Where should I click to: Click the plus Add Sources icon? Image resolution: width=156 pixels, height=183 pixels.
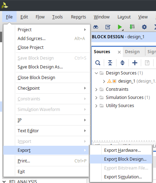(x=135, y=63)
